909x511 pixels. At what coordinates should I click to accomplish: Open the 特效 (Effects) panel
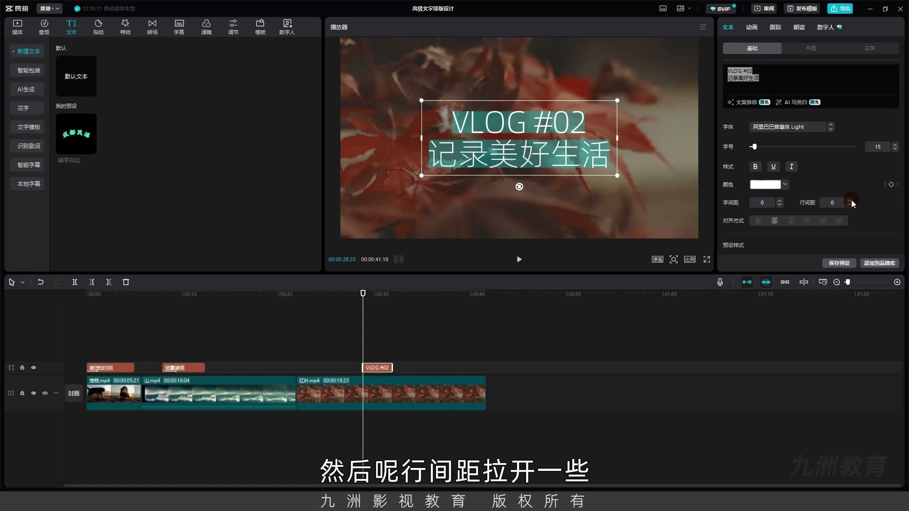tap(125, 27)
